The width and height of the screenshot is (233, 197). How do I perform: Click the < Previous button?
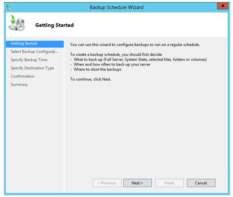tap(107, 183)
